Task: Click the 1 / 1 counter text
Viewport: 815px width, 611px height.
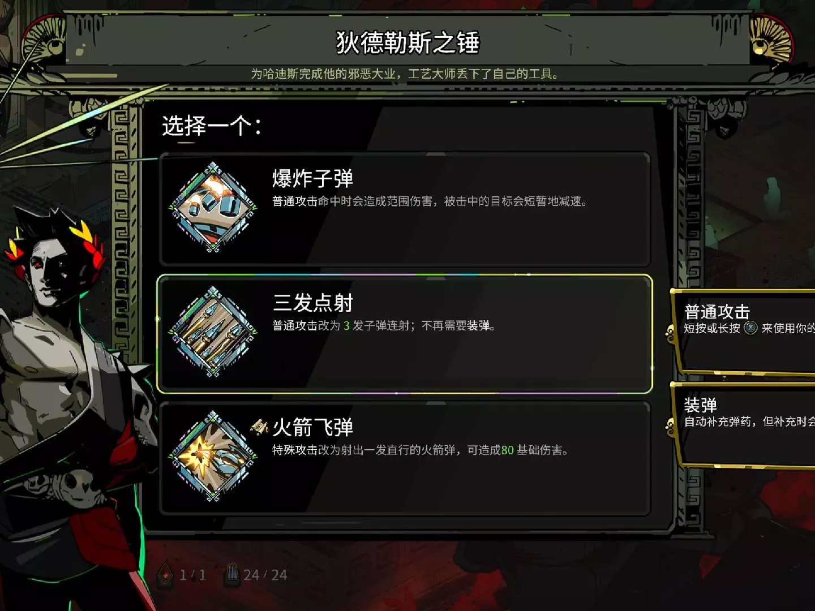Action: coord(193,575)
